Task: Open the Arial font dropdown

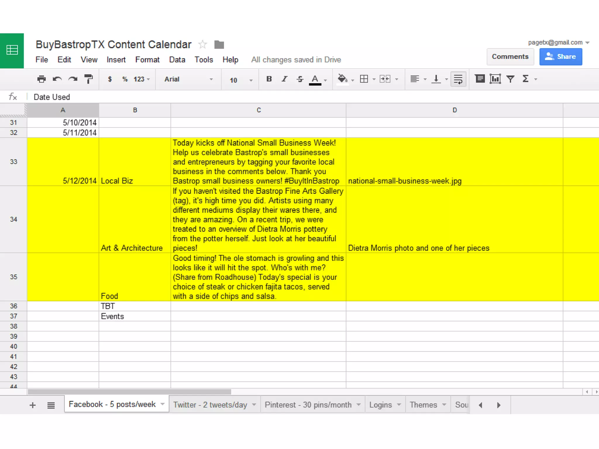Action: (x=188, y=79)
